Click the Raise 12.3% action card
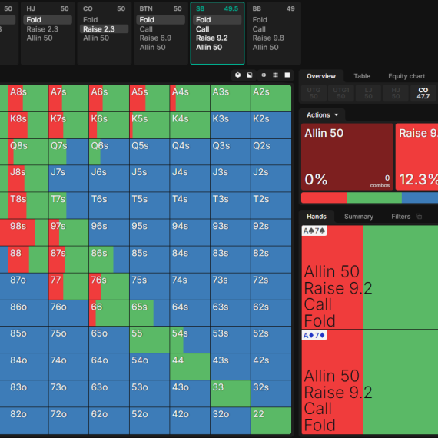This screenshot has width=438, height=438. click(416, 157)
